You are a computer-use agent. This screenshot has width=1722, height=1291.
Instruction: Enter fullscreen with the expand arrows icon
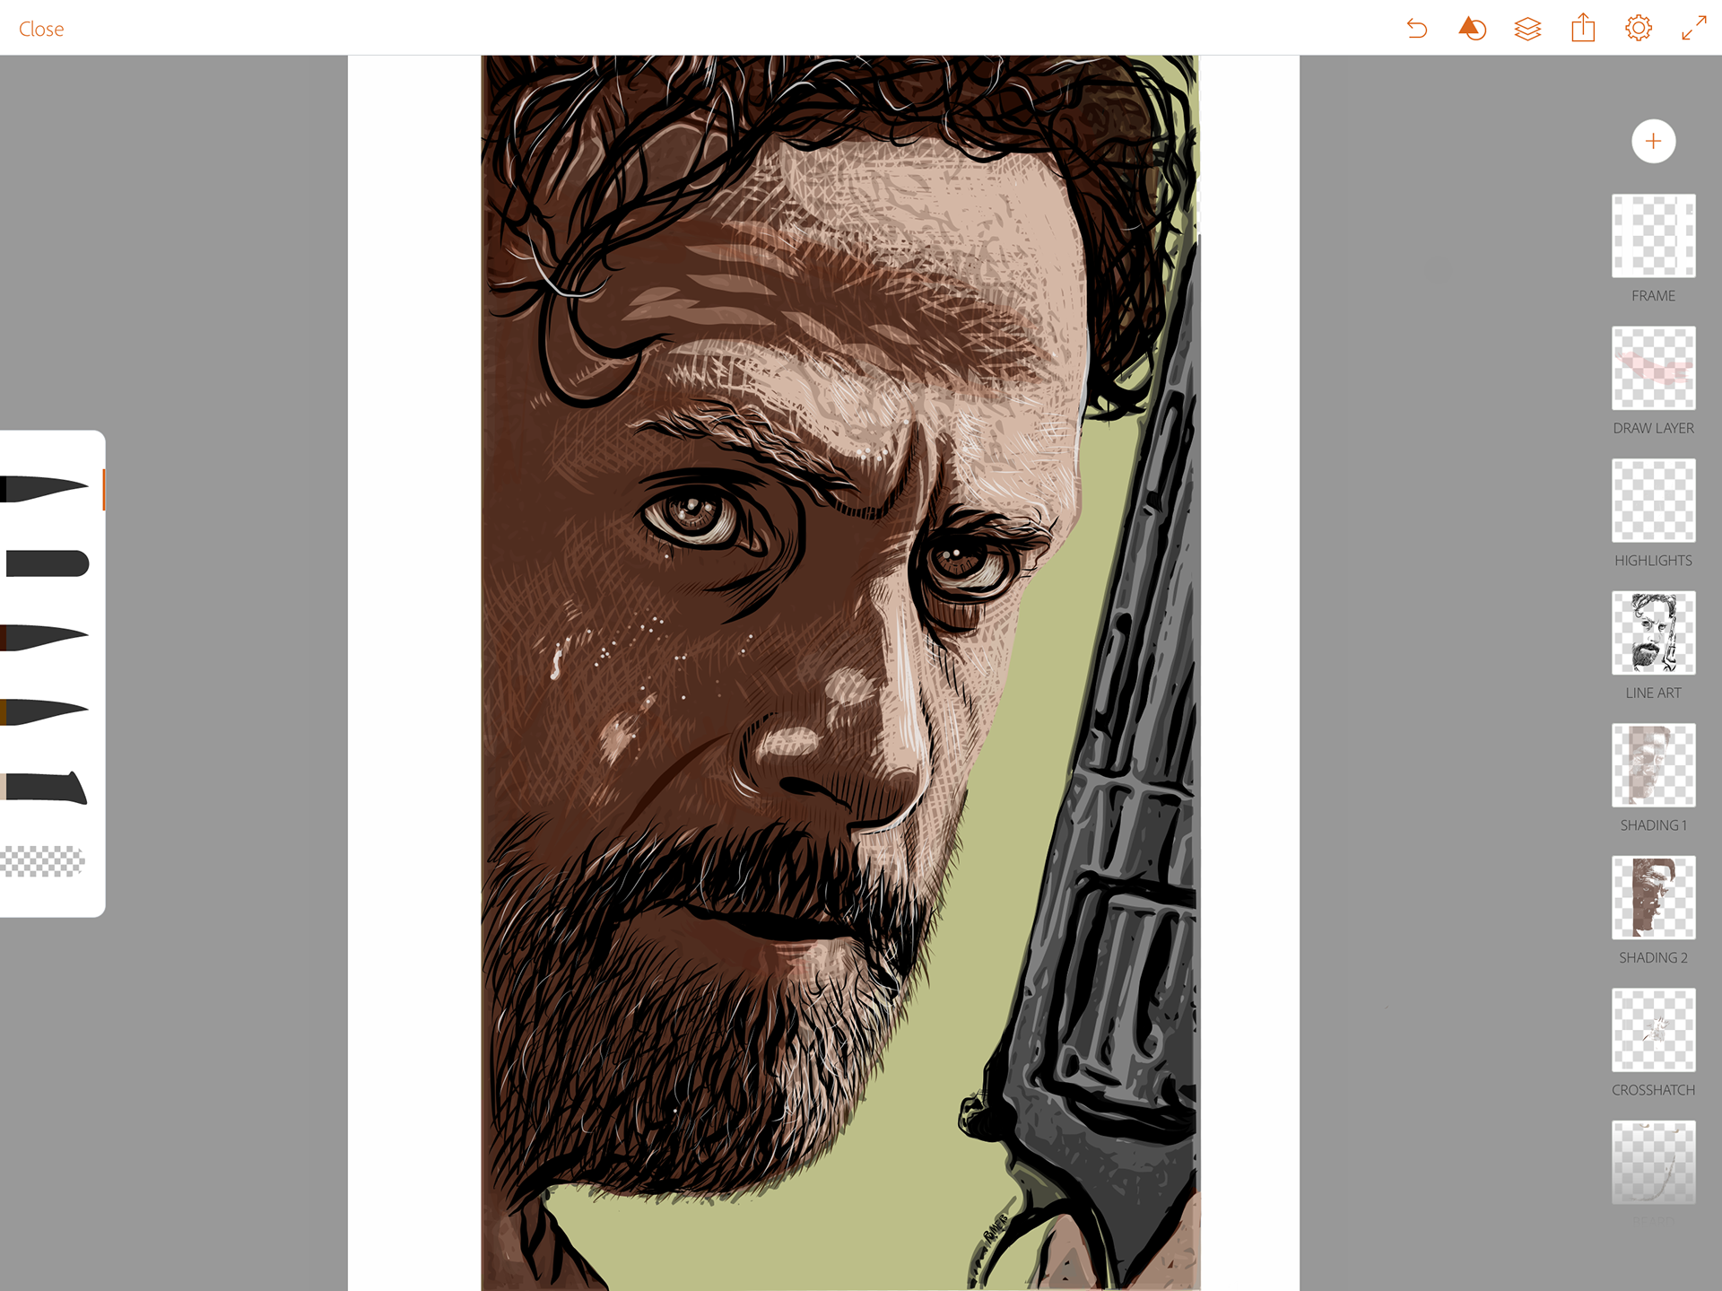click(1694, 28)
